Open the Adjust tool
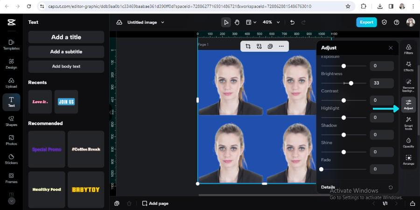The image size is (420, 210). [408, 105]
